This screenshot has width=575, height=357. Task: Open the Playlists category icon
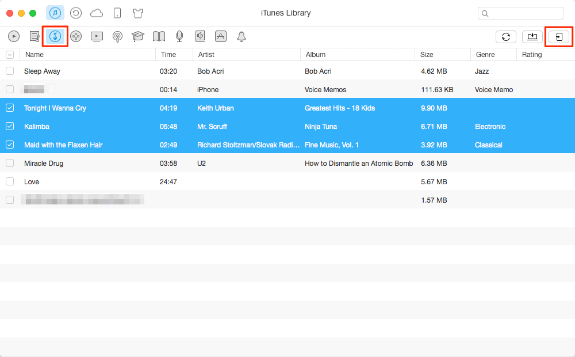coord(35,36)
